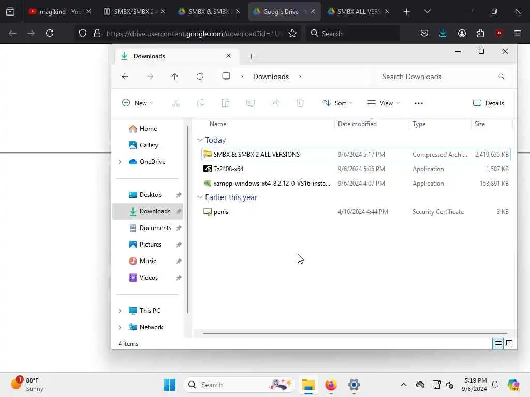
Task: Expand the OneDrive tree node
Action: pos(120,162)
